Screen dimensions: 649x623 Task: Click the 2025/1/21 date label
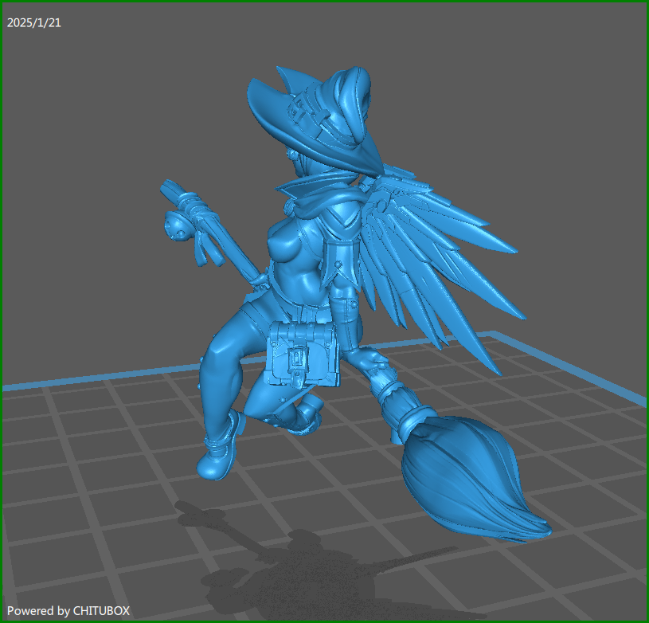click(34, 22)
